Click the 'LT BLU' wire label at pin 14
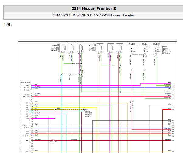The image size is (183, 153). pyautogui.click(x=37, y=113)
